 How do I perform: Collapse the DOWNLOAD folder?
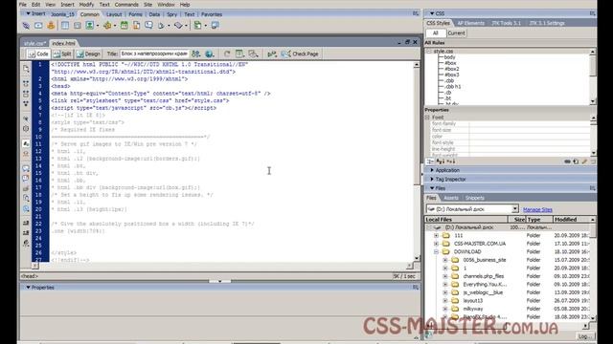pyautogui.click(x=437, y=251)
